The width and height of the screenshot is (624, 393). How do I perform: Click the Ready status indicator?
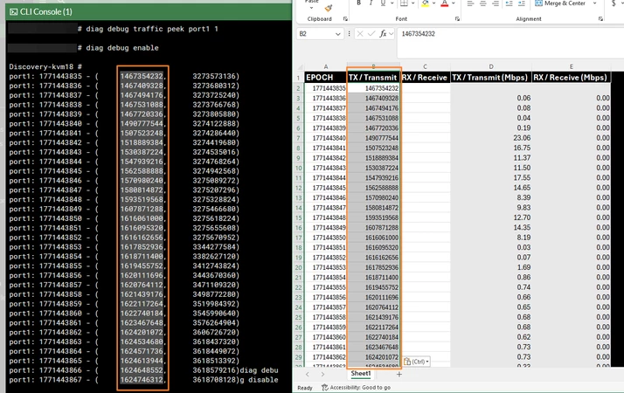tap(305, 388)
